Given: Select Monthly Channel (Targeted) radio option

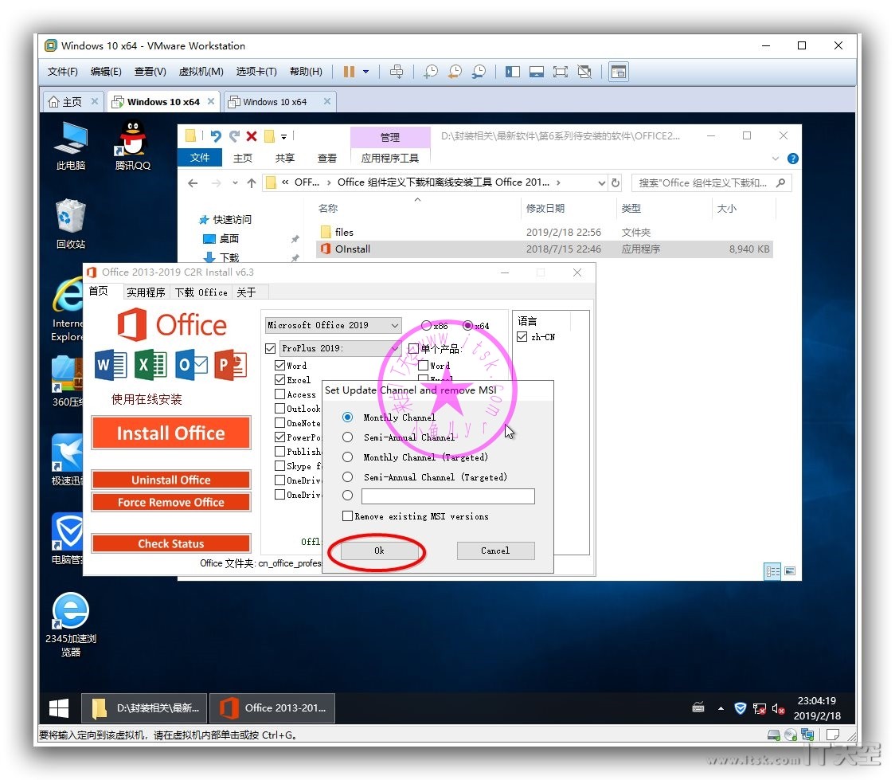Looking at the screenshot, I should coord(348,457).
